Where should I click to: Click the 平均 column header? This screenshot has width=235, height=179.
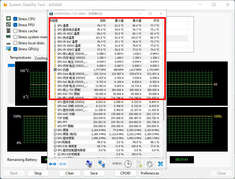tap(152, 20)
